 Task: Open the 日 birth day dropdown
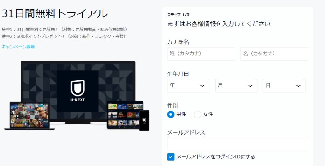click(284, 86)
